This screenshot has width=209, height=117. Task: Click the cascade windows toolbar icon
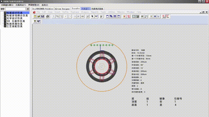[x=111, y=16]
